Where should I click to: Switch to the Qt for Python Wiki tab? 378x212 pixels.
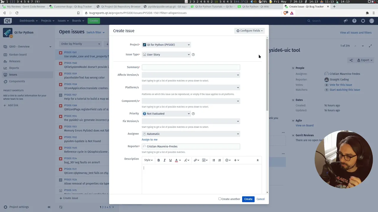point(255,6)
